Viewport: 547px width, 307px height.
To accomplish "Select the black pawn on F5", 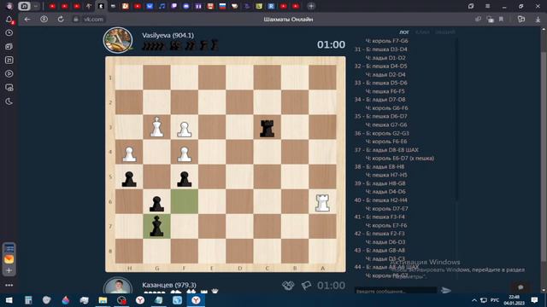I will click(185, 179).
